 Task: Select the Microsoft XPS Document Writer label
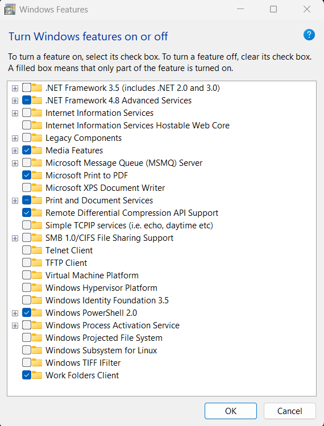click(x=105, y=188)
